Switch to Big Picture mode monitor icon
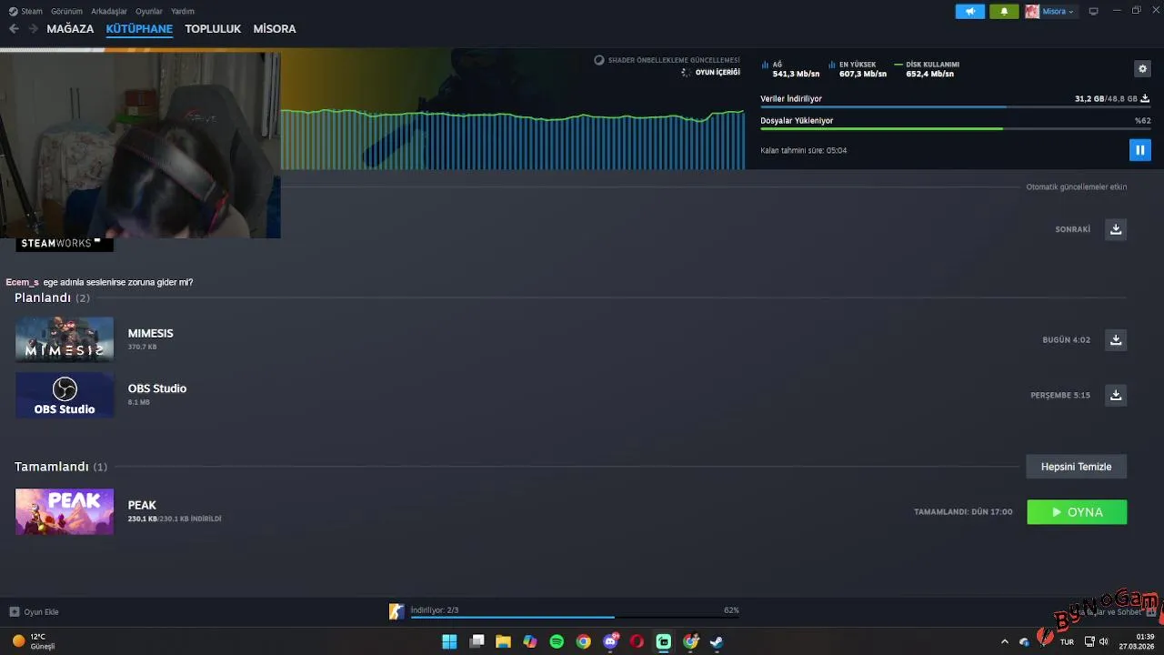This screenshot has height=655, width=1164. tap(1093, 12)
